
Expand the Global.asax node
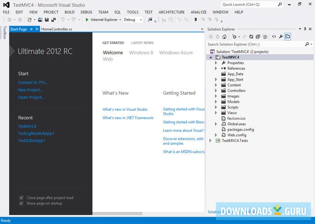[216, 124]
